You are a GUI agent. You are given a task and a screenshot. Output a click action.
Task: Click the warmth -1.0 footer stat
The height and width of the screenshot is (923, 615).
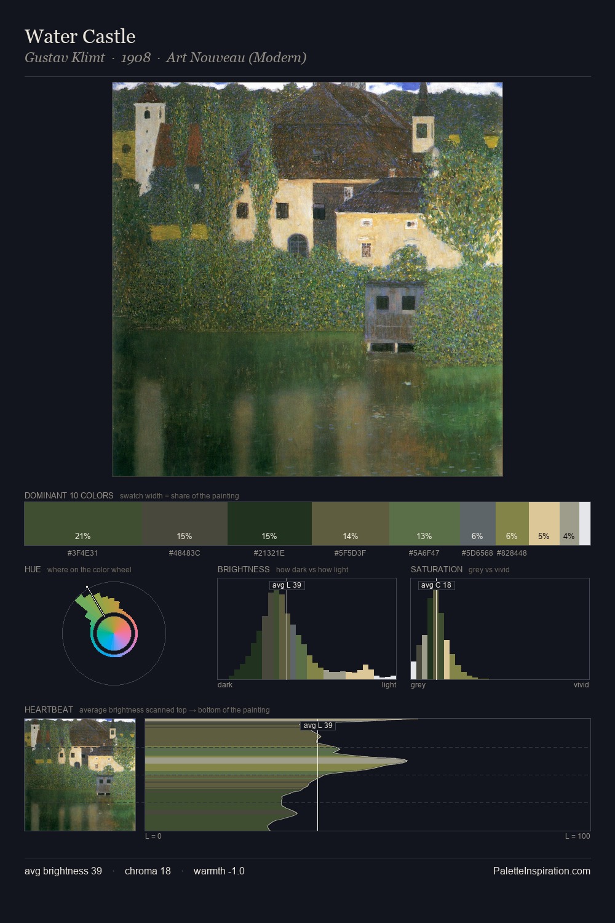pos(219,871)
